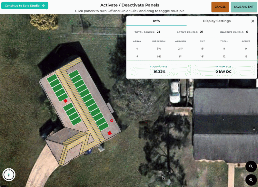The width and height of the screenshot is (258, 187).
Task: Click the Array column header
Action: tap(137, 41)
